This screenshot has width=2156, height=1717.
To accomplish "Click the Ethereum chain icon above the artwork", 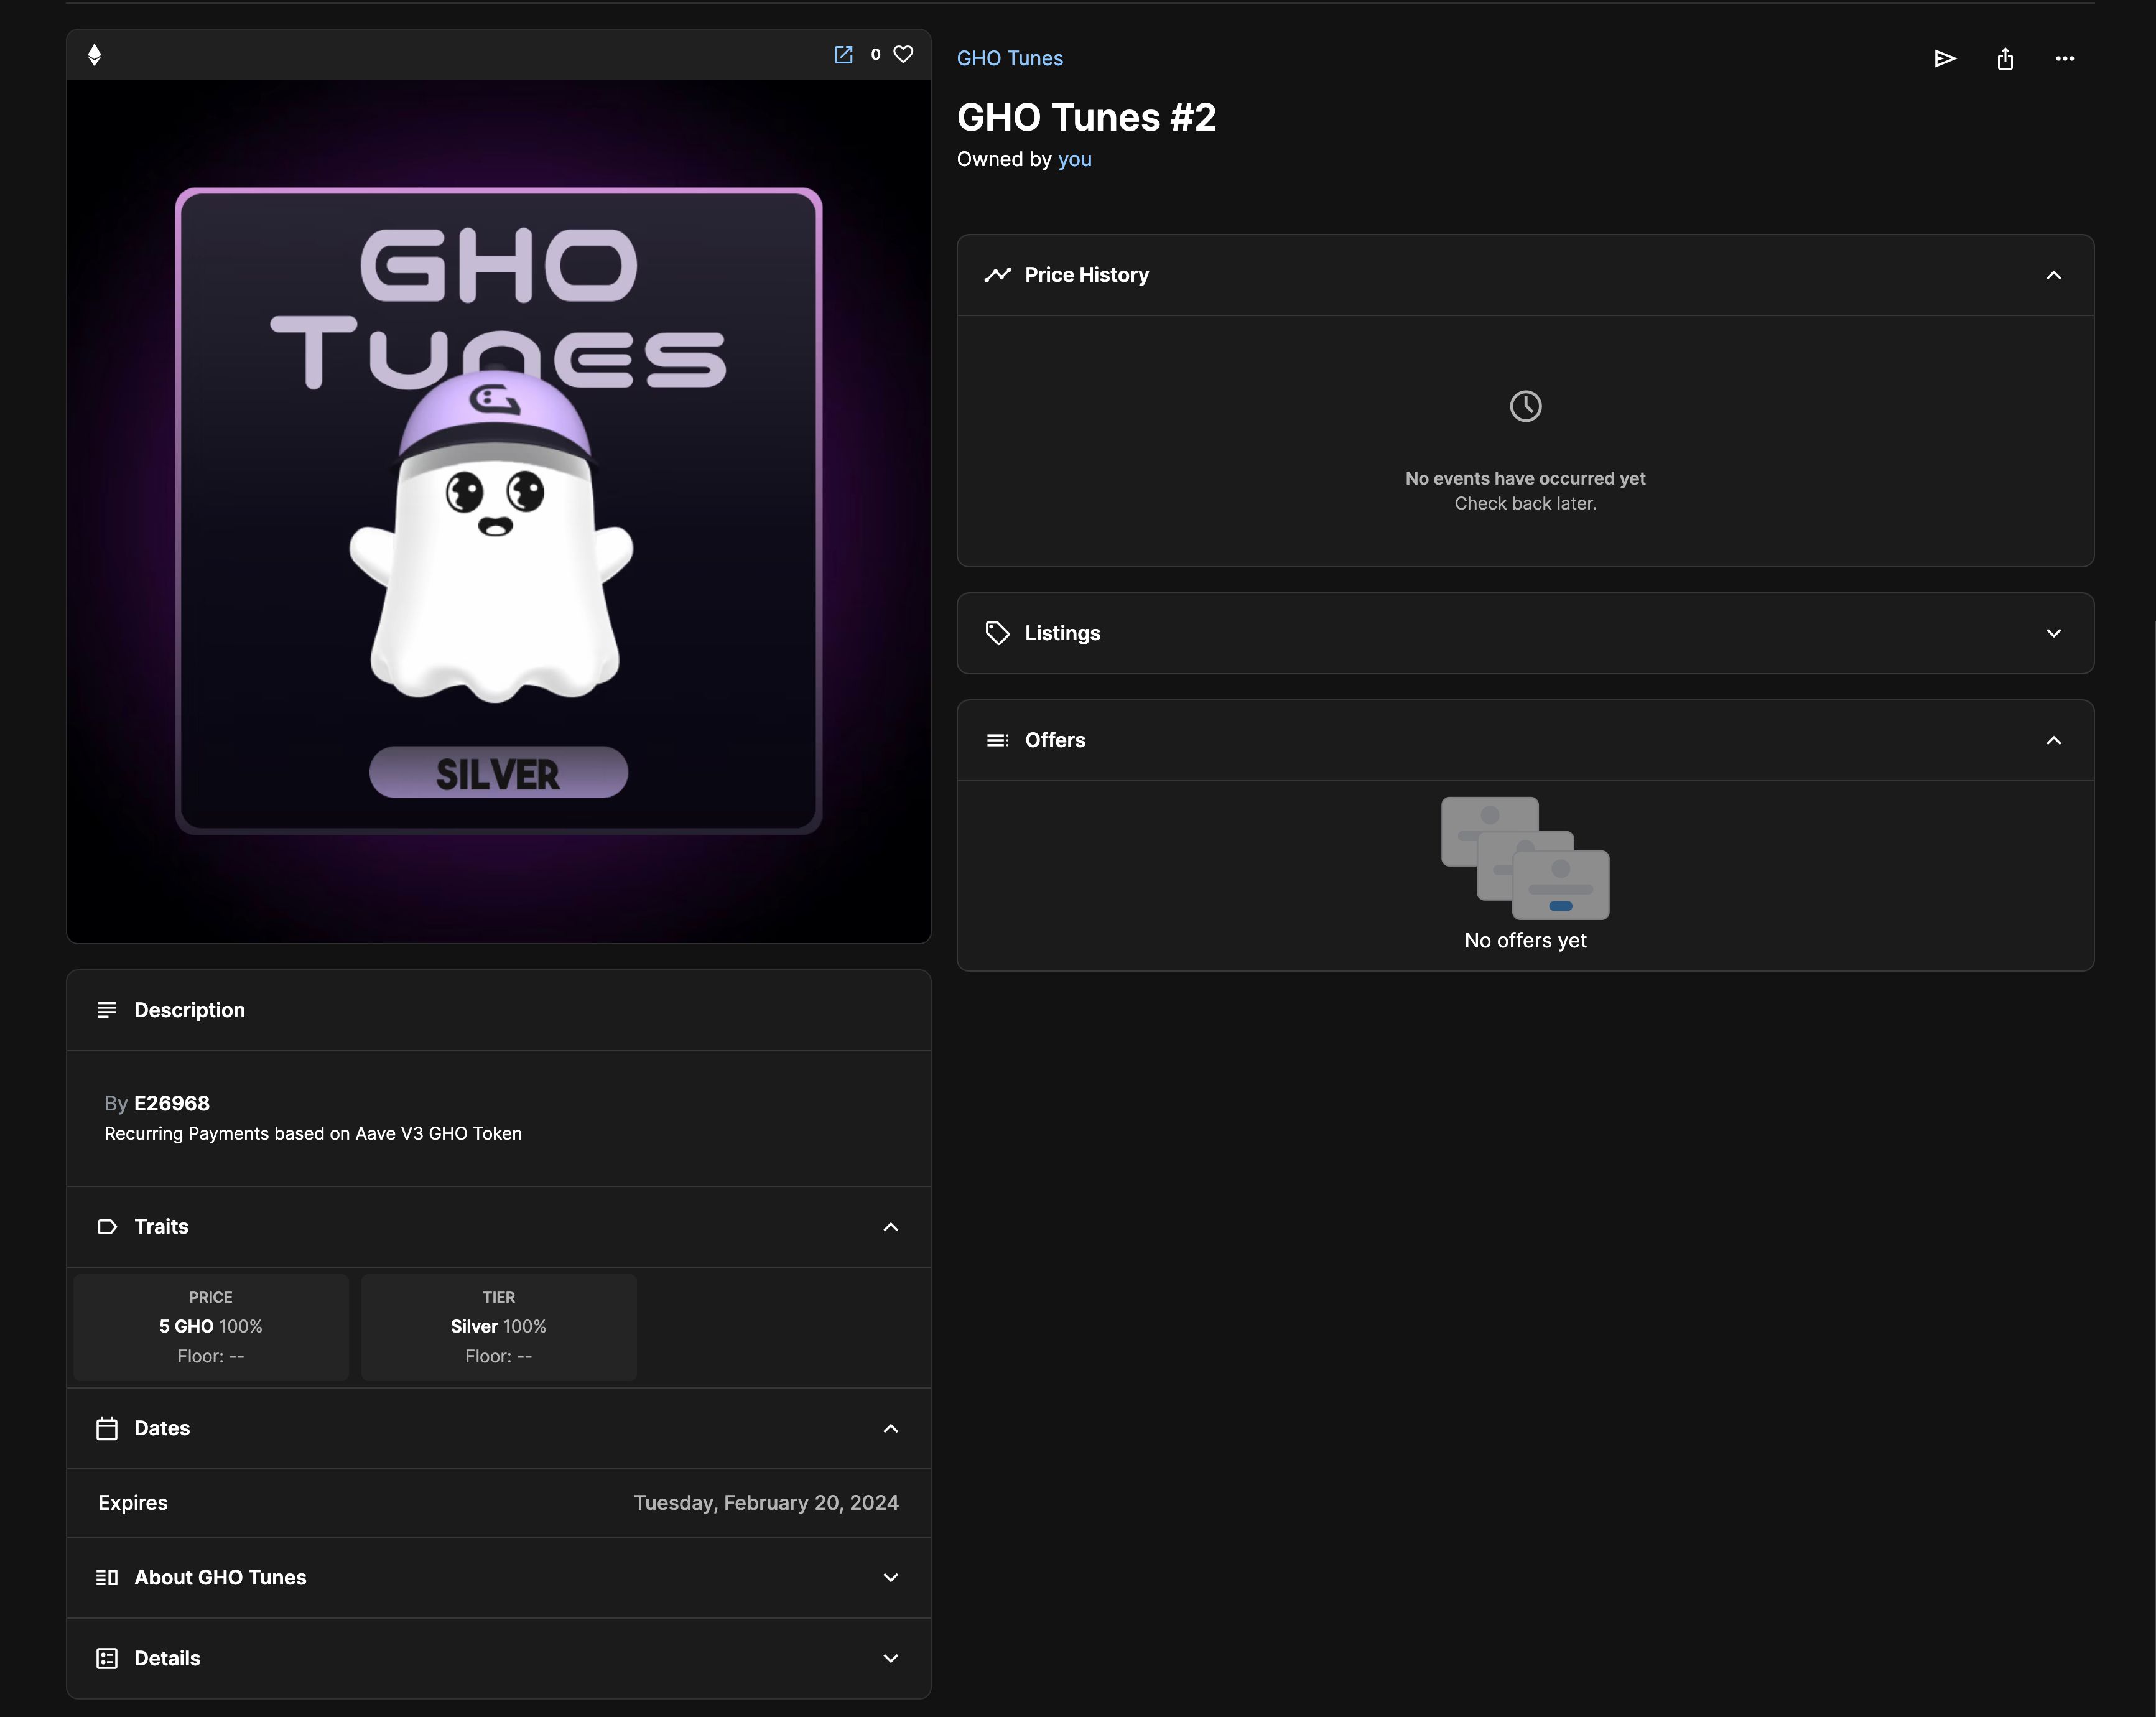I will 94,55.
